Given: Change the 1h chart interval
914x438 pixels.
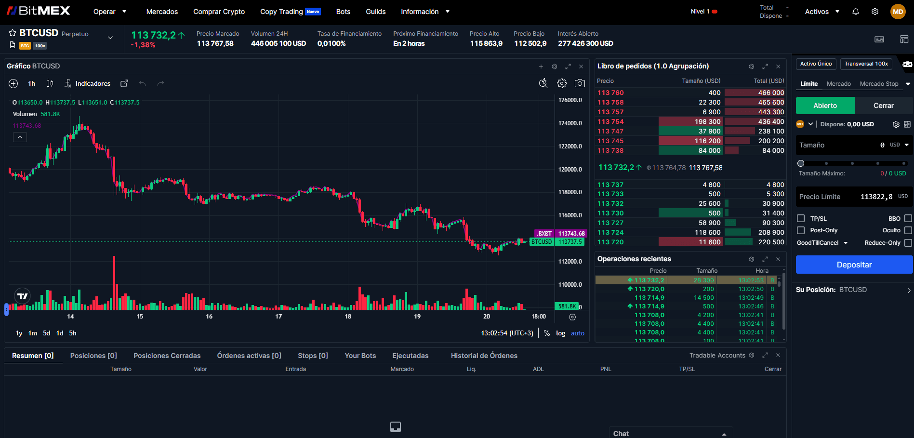Looking at the screenshot, I should [32, 83].
